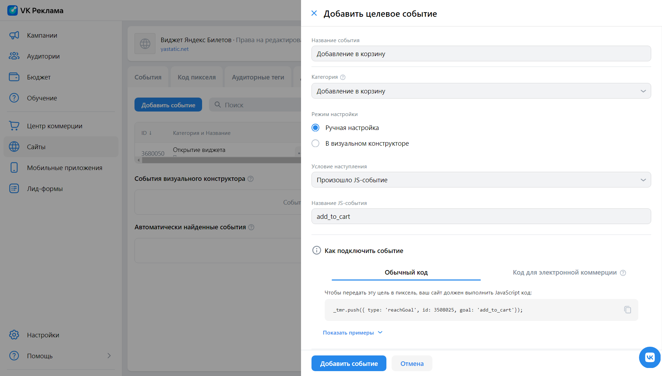
Task: Close the add target event panel
Action: [x=314, y=13]
